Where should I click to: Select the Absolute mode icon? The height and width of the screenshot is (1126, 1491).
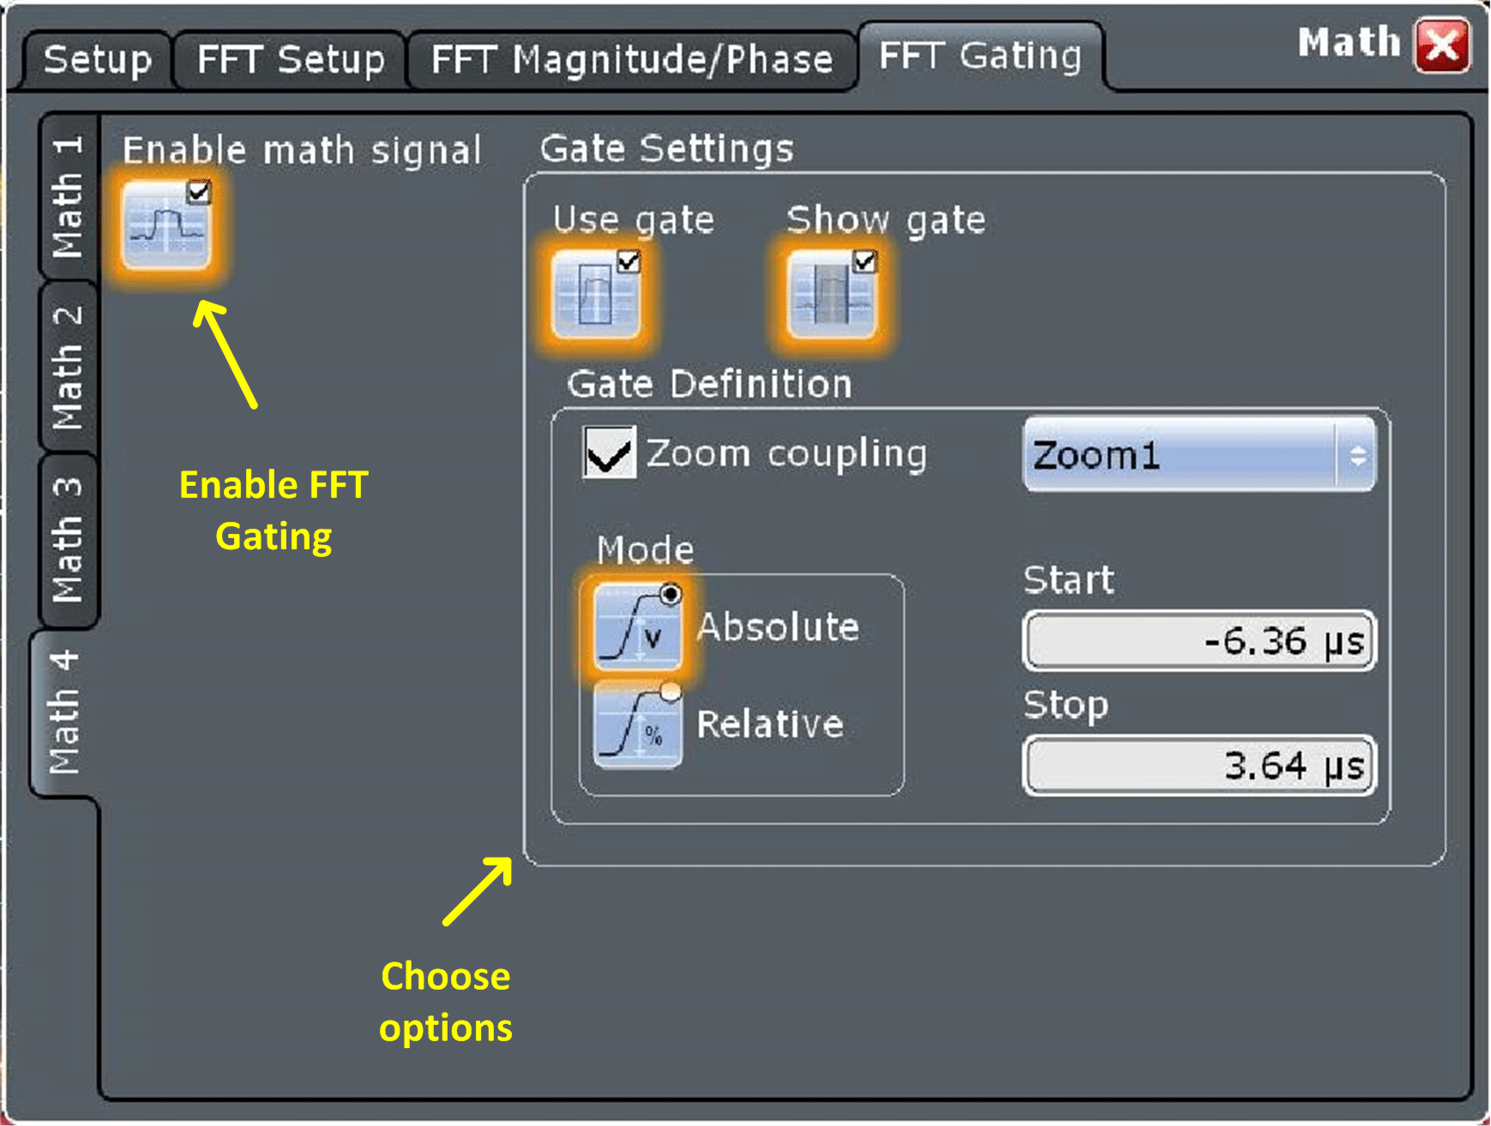pos(638,626)
